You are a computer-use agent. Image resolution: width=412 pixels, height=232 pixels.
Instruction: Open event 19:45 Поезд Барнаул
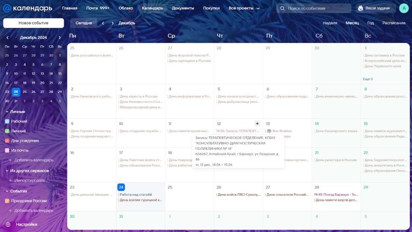pos(336,195)
